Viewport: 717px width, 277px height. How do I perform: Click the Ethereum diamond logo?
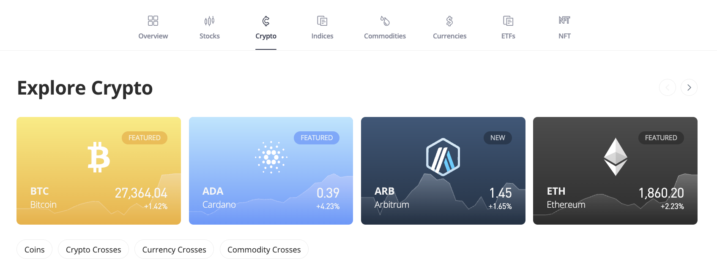(x=615, y=157)
